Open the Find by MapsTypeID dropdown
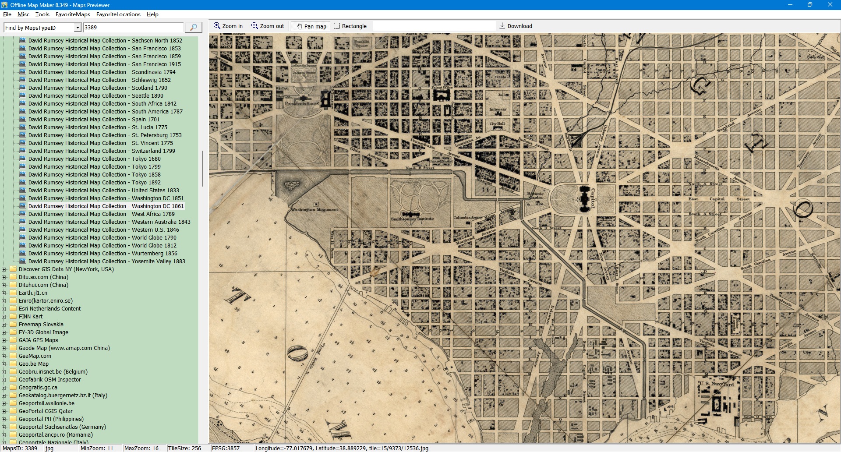841x452 pixels. pos(78,28)
